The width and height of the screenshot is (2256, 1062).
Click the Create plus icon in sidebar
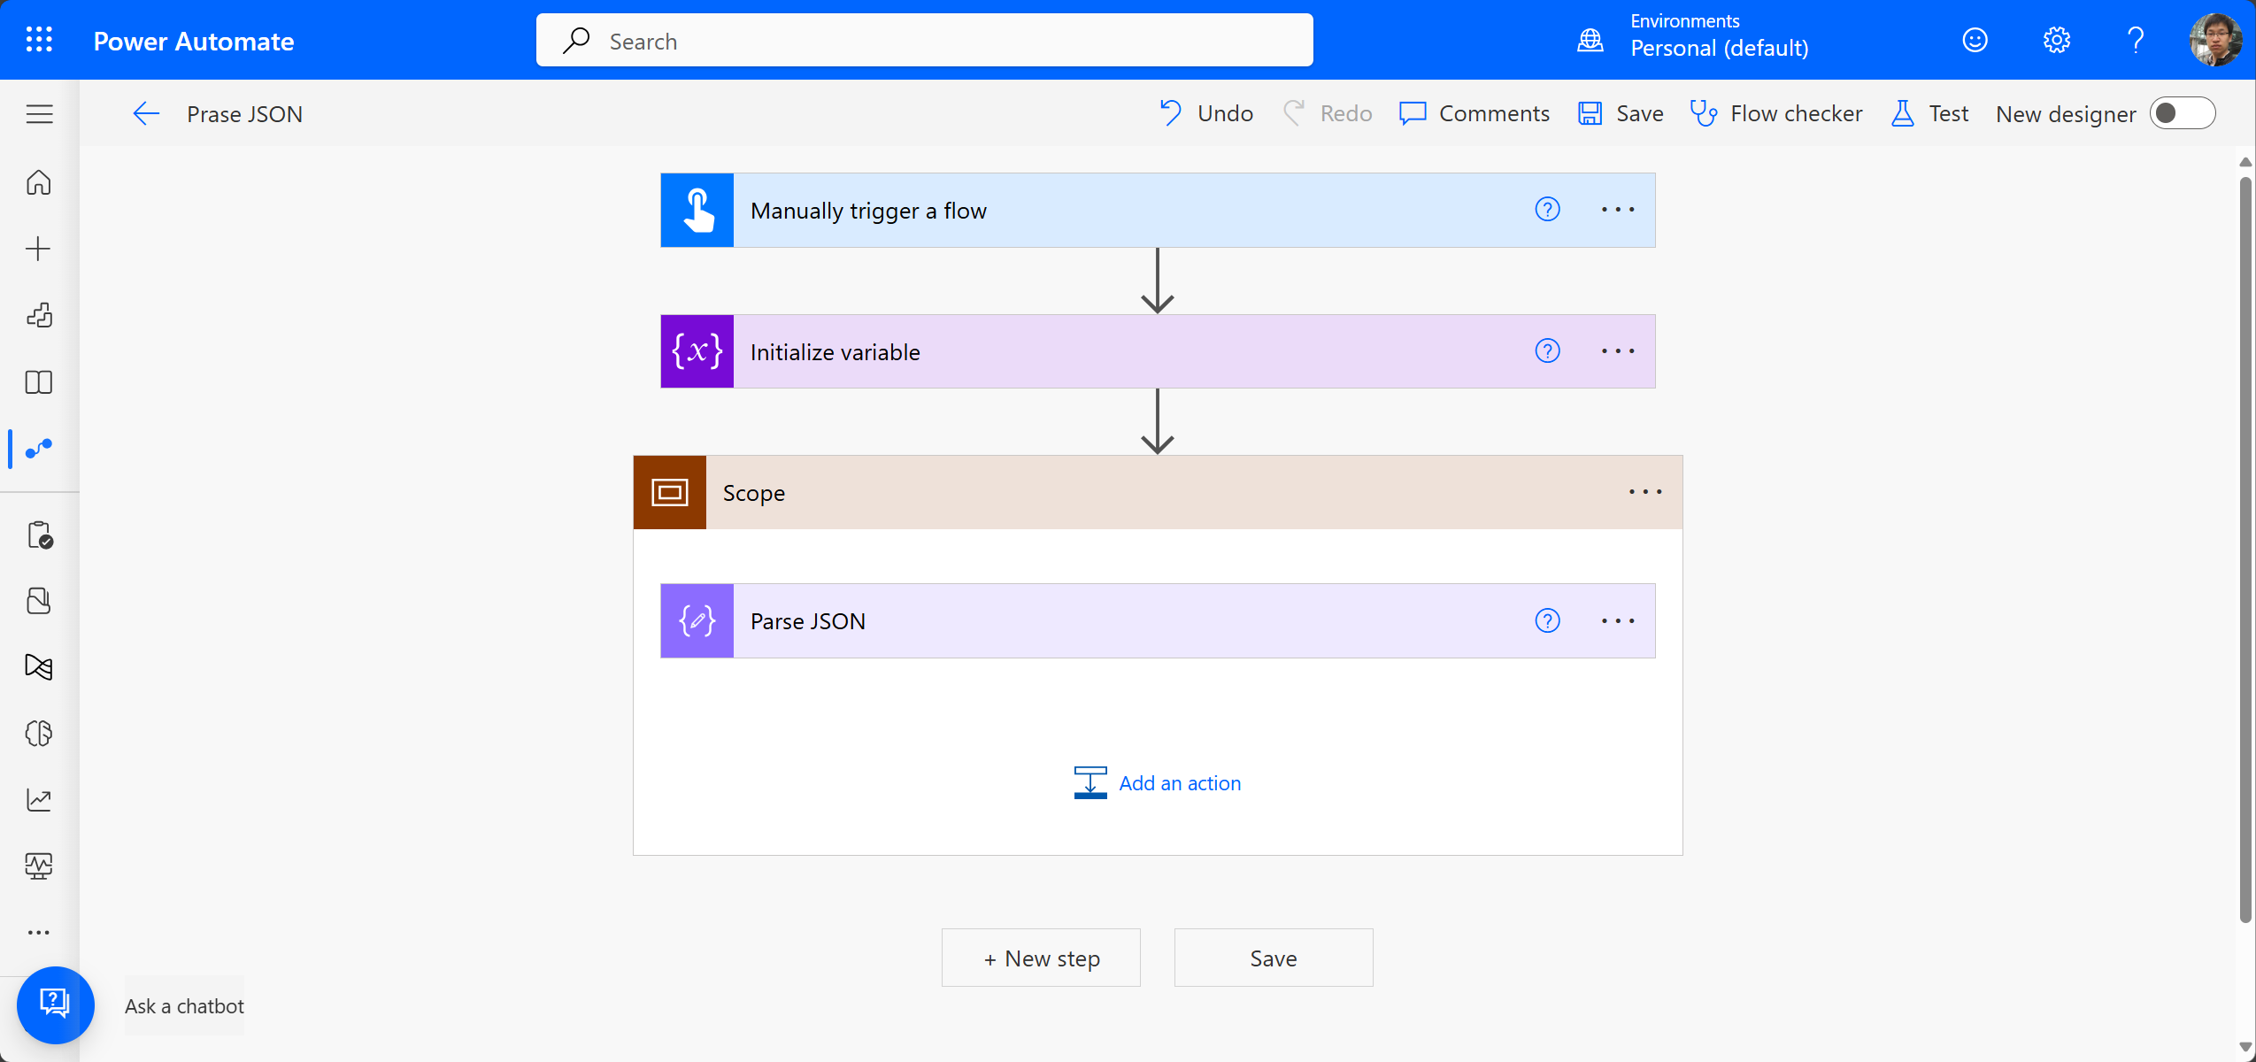click(39, 249)
